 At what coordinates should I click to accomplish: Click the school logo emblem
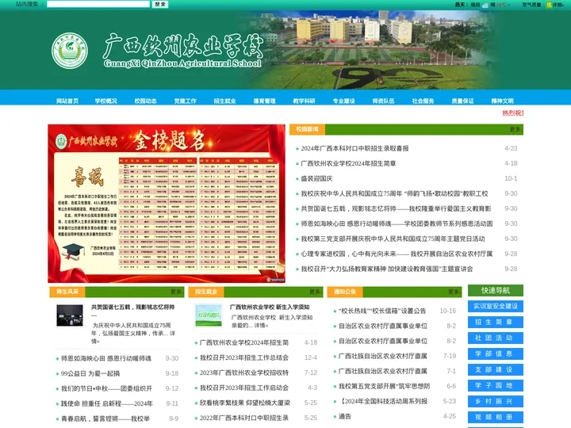pos(70,51)
